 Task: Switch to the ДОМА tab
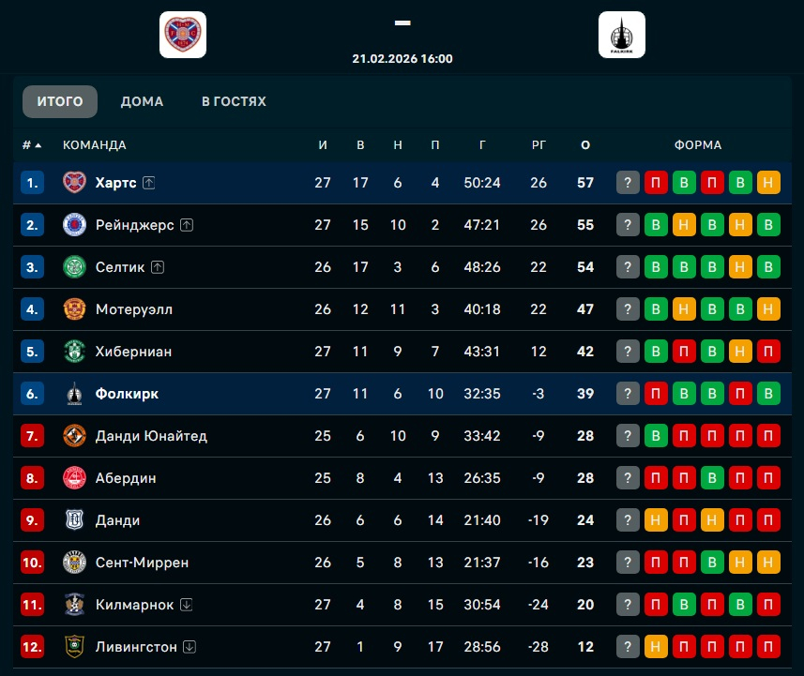142,101
